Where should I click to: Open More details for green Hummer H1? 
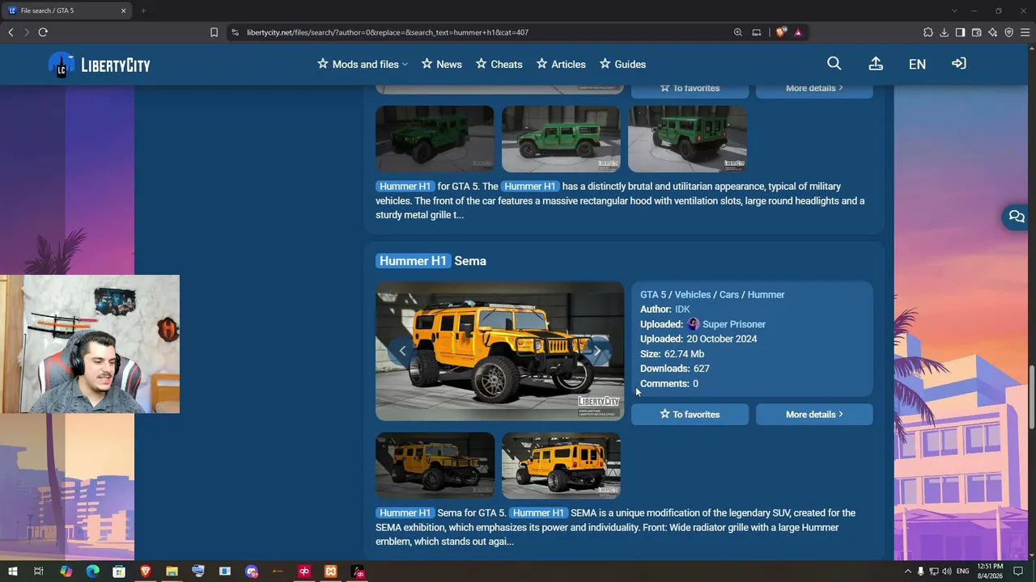pos(814,88)
